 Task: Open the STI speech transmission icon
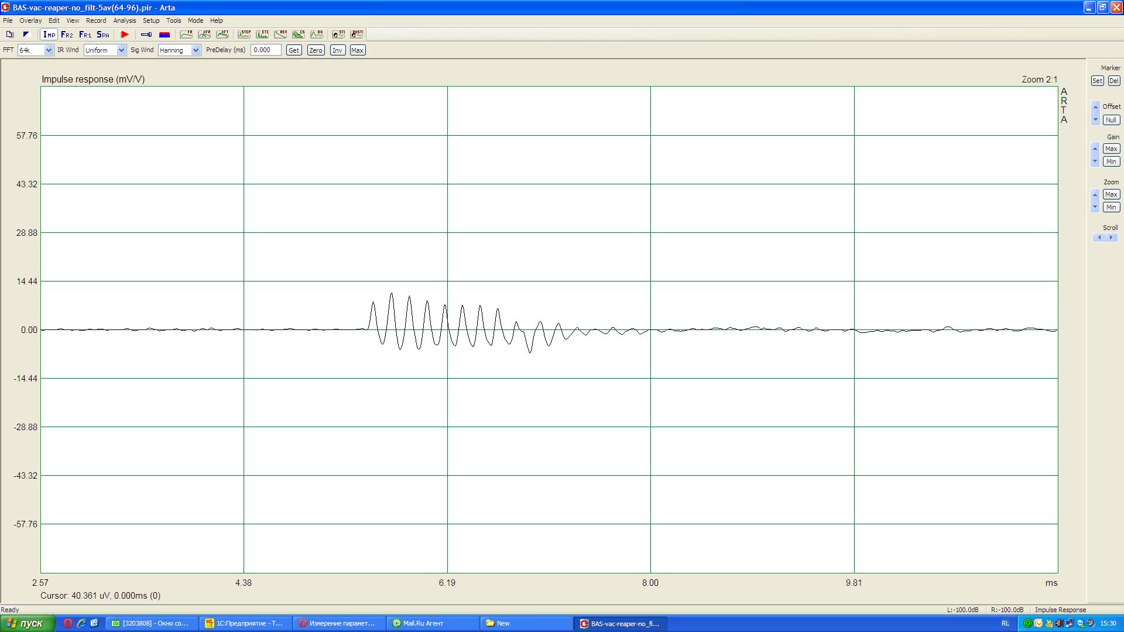(x=338, y=35)
